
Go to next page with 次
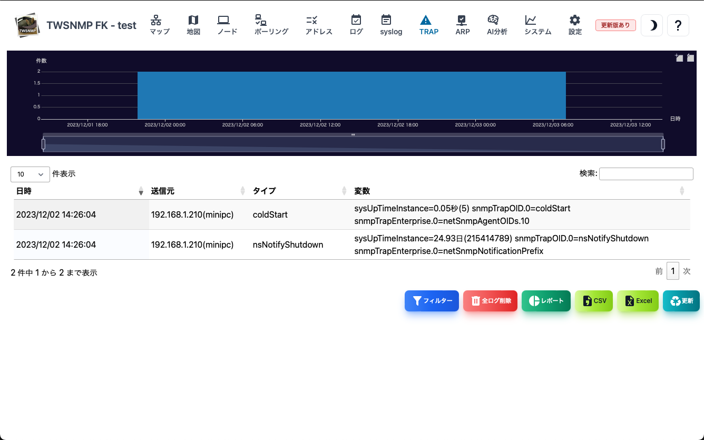tap(687, 271)
